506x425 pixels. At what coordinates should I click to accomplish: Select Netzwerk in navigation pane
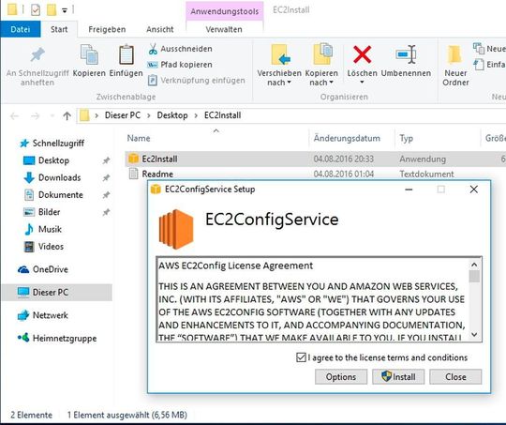(x=50, y=315)
